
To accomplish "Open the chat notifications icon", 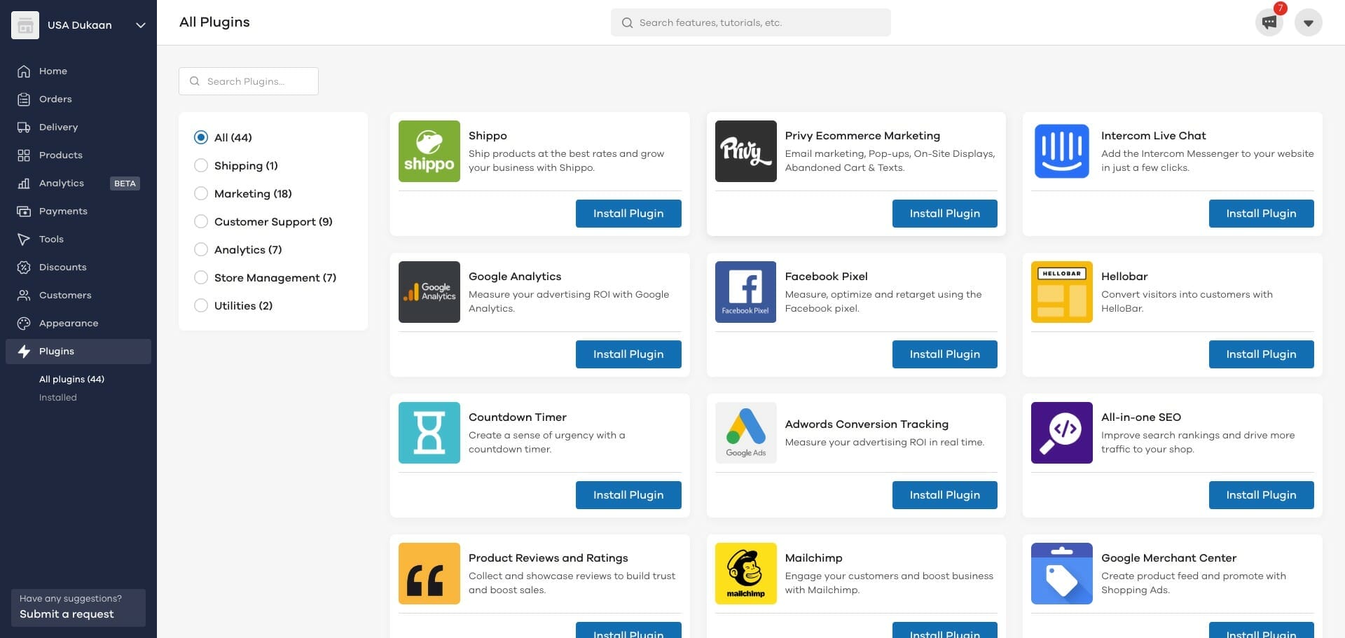I will point(1269,22).
